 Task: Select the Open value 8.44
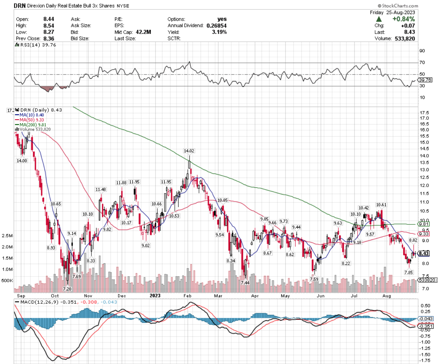[x=49, y=19]
